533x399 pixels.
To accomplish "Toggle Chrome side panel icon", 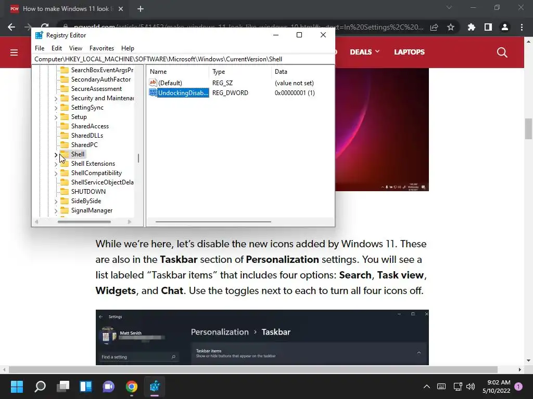I will point(488,27).
